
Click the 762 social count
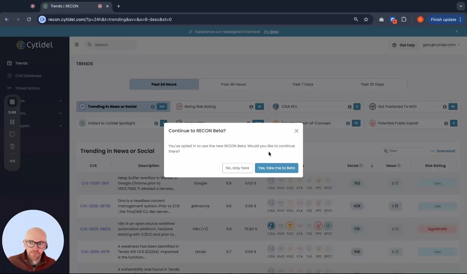pyautogui.click(x=357, y=183)
